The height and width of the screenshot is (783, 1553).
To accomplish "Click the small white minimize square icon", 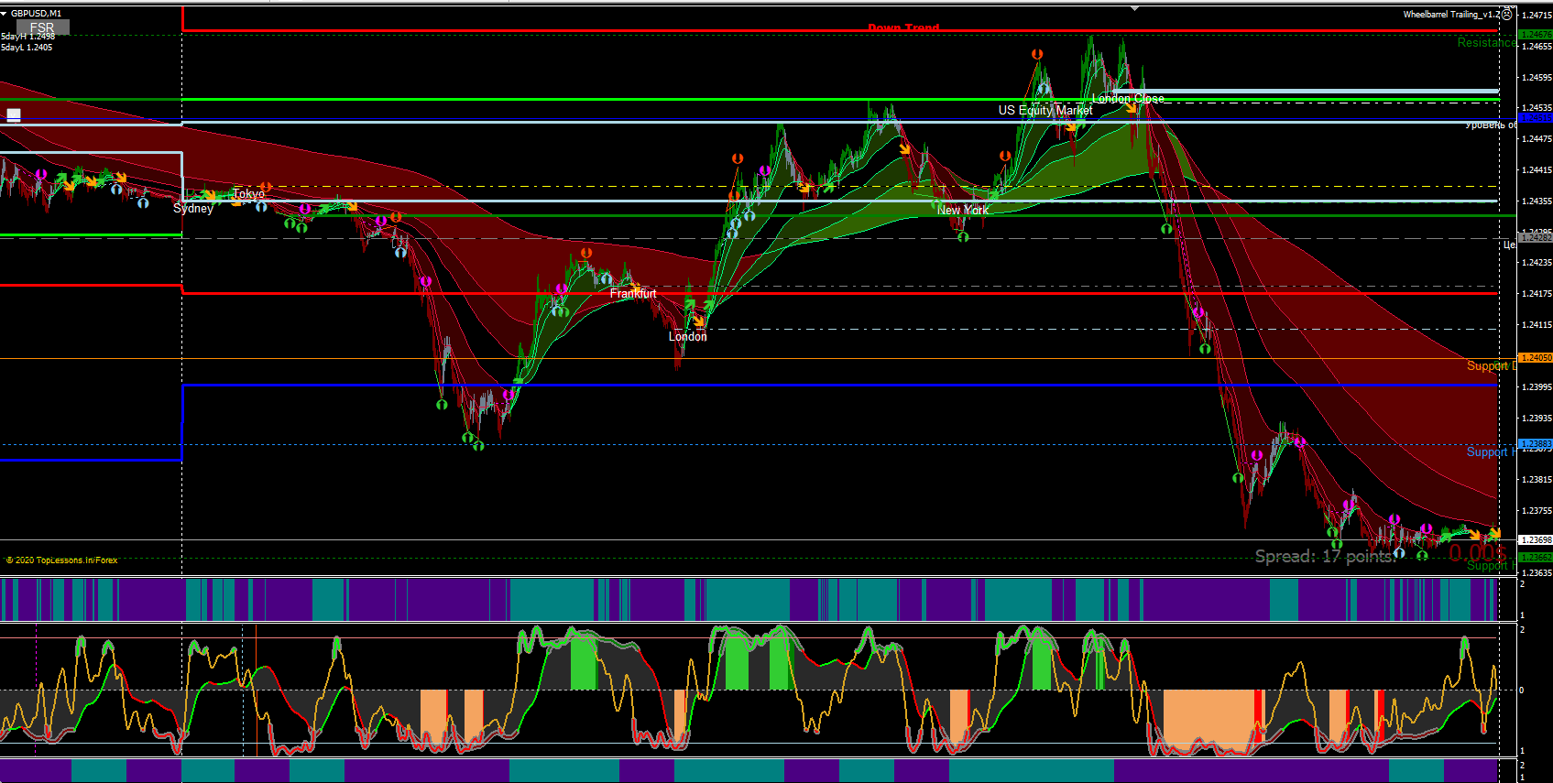I will 14,114.
